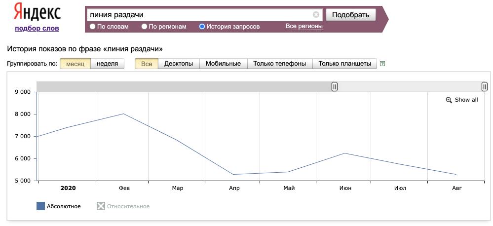Clear the search field with the X icon
The height and width of the screenshot is (226, 493).
(x=316, y=15)
